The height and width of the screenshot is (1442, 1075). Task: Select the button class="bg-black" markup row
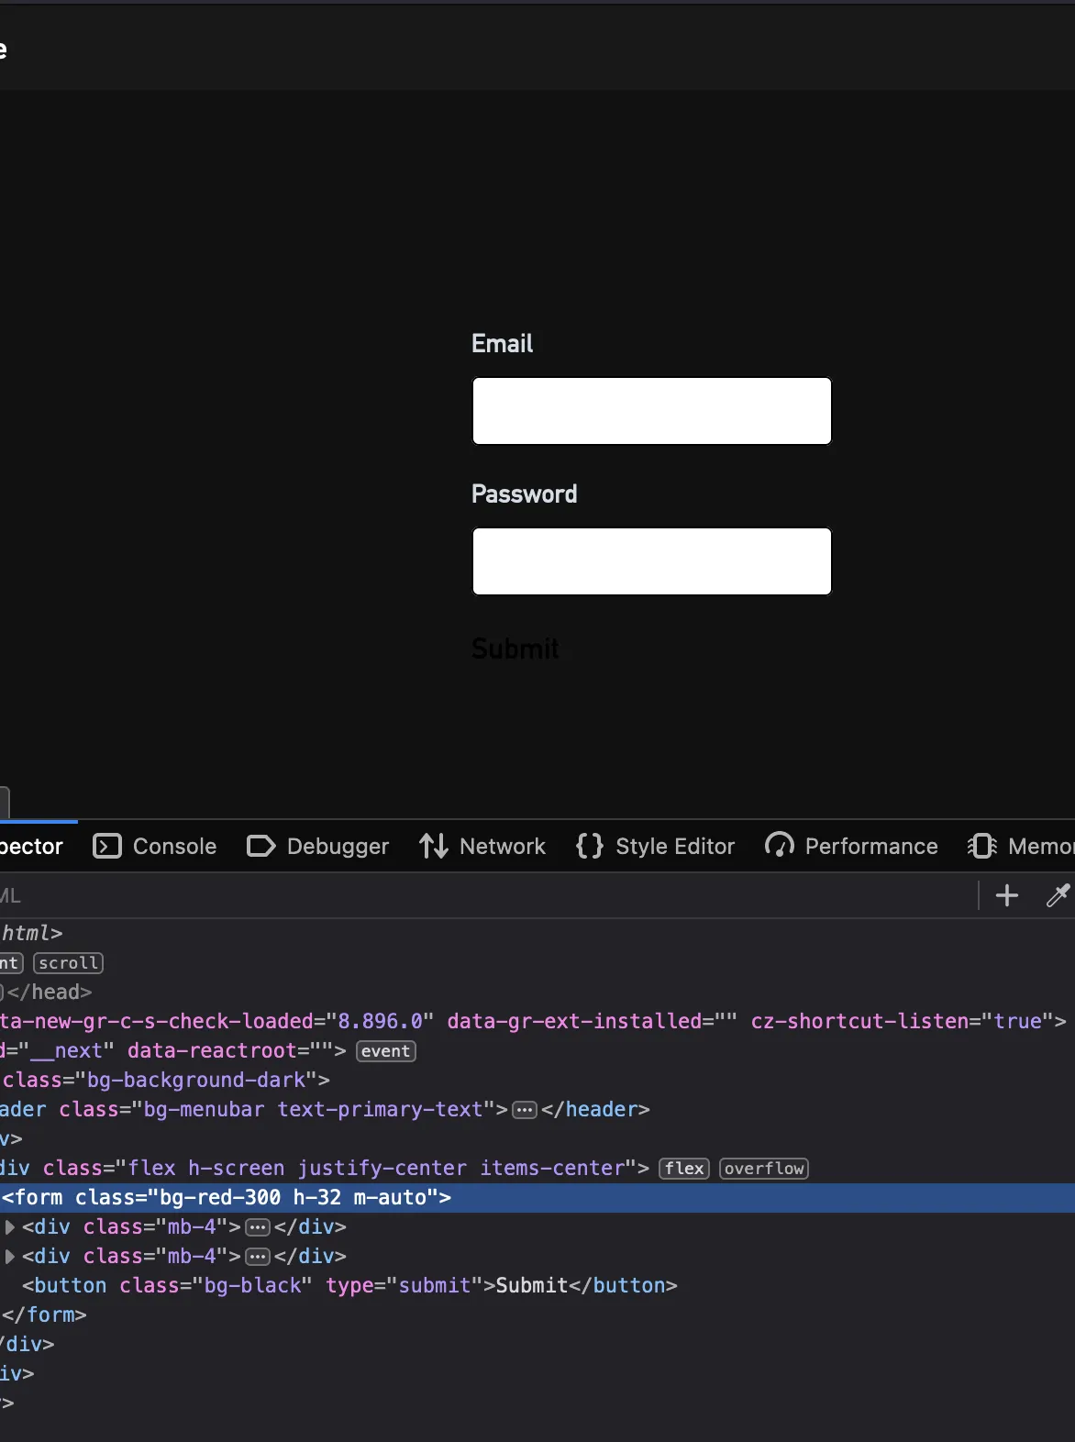(x=537, y=1285)
